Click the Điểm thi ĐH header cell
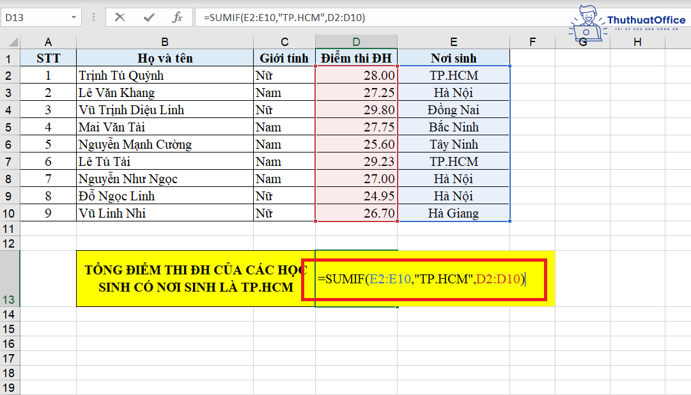Viewport: 691px width, 395px height. 356,57
